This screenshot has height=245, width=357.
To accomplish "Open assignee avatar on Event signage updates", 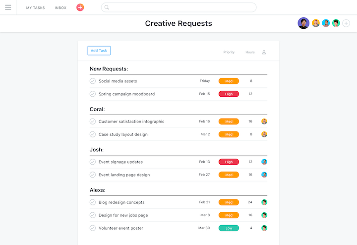I will (264, 162).
